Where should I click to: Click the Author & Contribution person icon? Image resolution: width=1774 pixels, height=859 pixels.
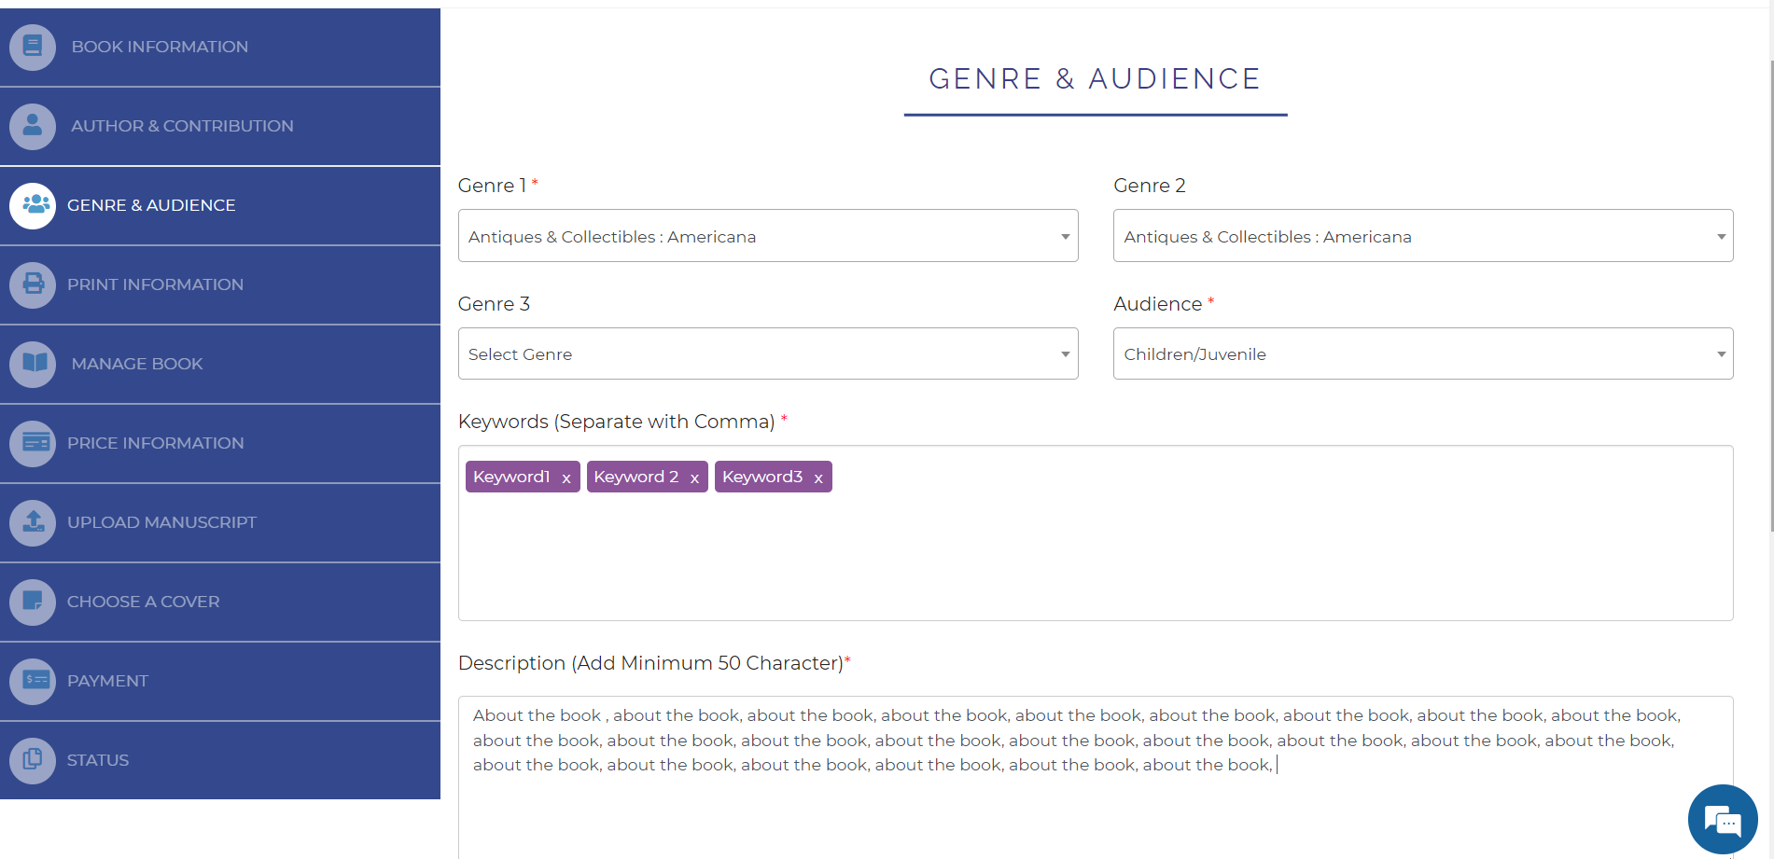click(x=33, y=126)
